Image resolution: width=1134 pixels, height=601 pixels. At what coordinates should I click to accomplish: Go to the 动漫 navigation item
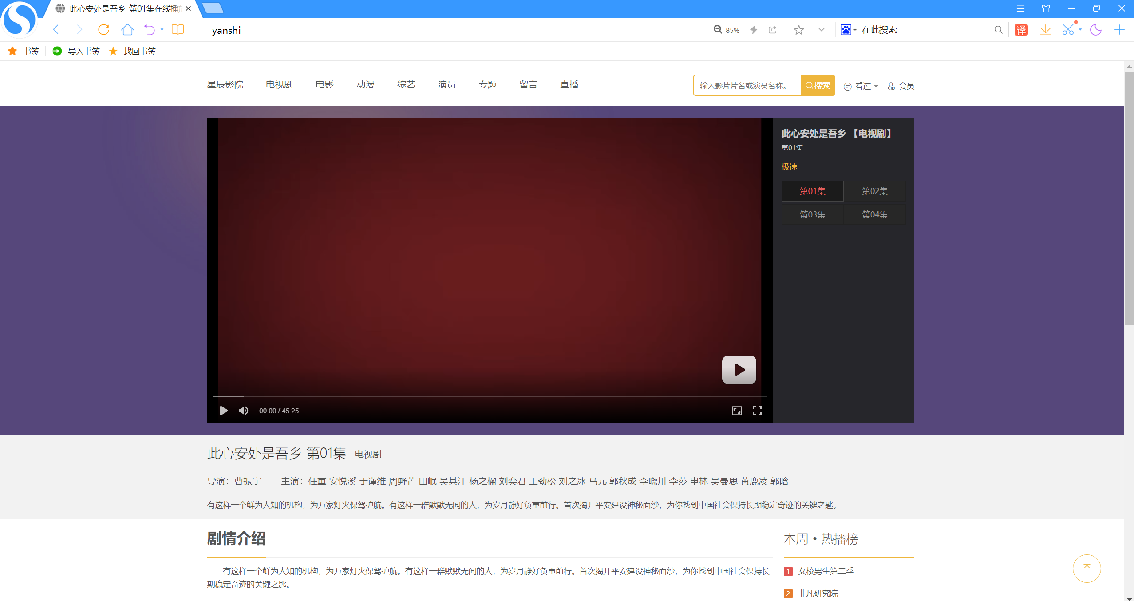365,84
